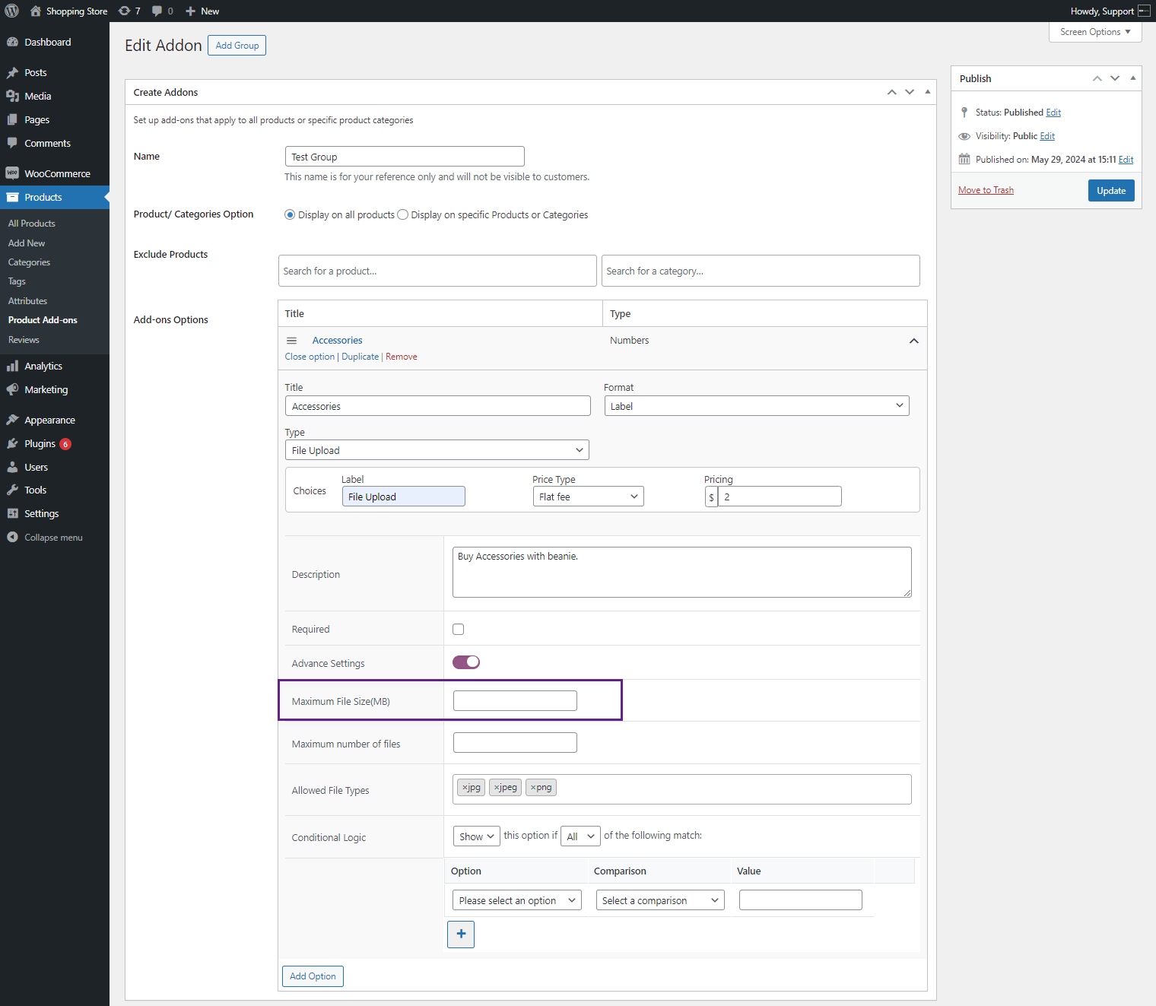1156x1006 pixels.
Task: Click the Pages icon in sidebar
Action: 12,119
